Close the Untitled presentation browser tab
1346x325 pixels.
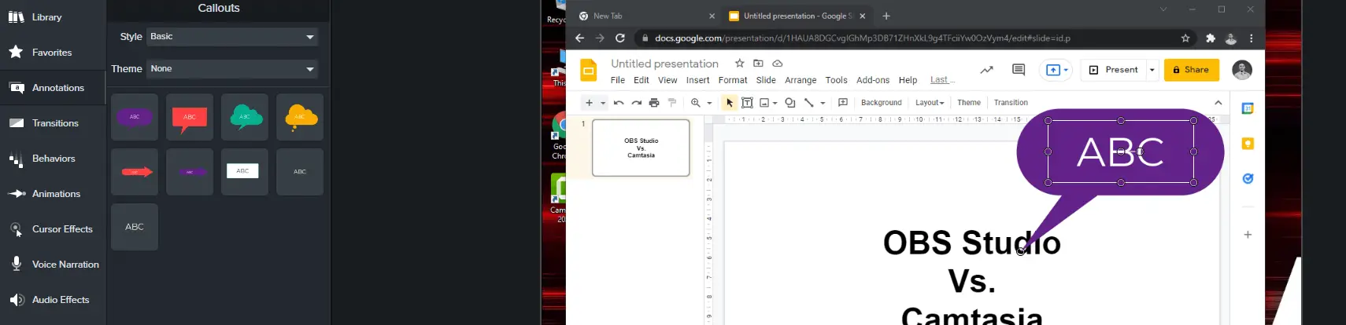click(863, 16)
